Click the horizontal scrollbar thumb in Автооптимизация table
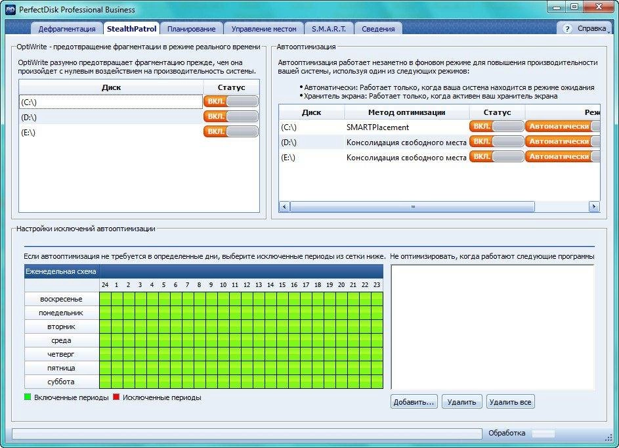The image size is (619, 448). (x=412, y=207)
